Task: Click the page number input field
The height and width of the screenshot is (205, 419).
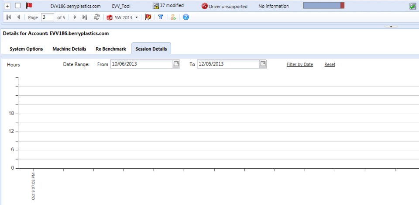Action: tap(48, 17)
